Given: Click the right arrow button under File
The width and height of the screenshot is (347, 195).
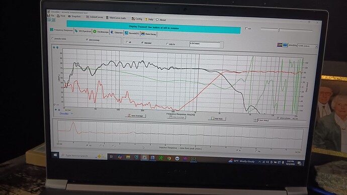Looking at the screenshot, I should click(53, 20).
